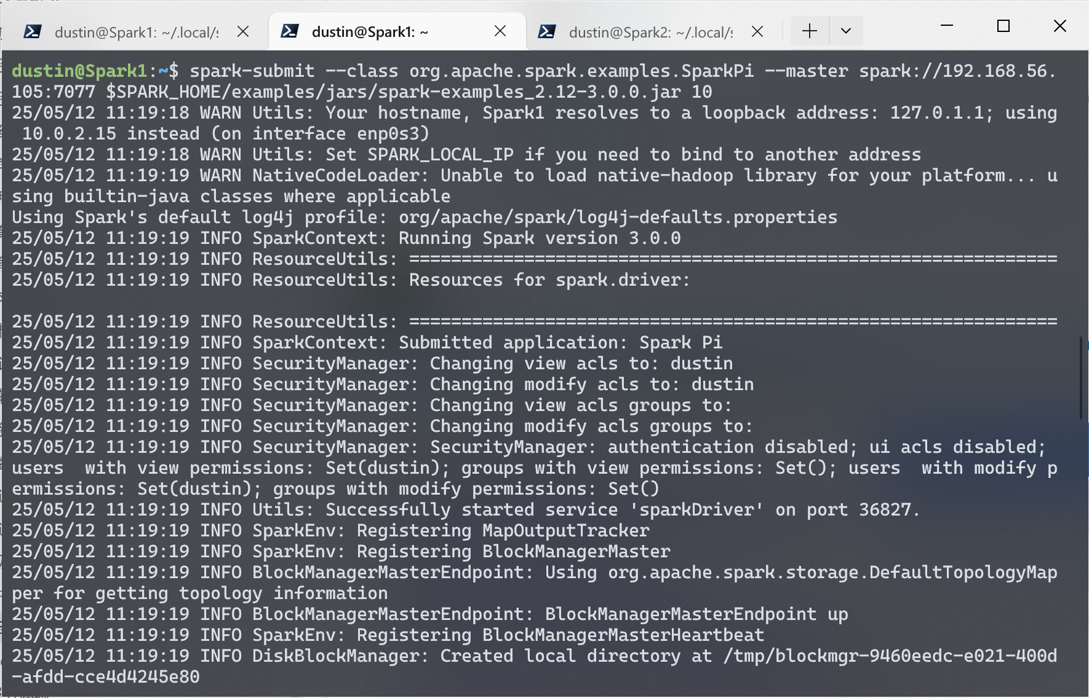1089x698 pixels.
Task: Click "'sparkDriver' on port 36827" text
Action: (x=773, y=510)
